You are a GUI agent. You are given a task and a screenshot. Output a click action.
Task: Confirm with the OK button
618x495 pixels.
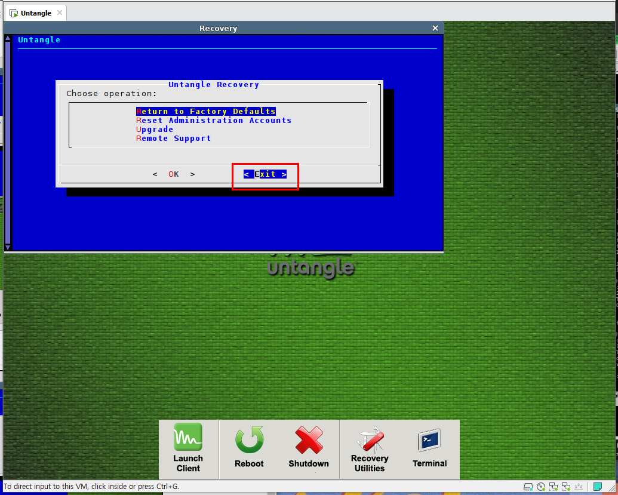[174, 174]
